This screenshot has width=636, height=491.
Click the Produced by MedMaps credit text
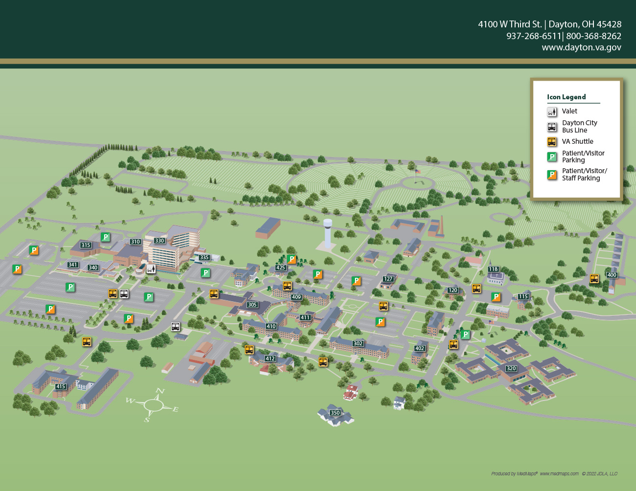[x=514, y=473]
